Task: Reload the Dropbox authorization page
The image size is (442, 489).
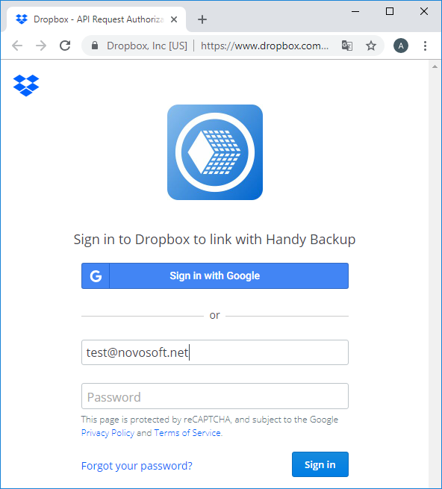Action: click(65, 46)
